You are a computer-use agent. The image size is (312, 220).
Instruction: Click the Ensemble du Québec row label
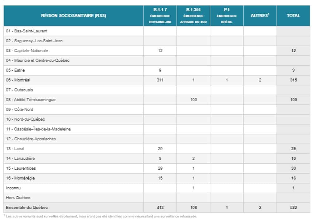pyautogui.click(x=27, y=208)
